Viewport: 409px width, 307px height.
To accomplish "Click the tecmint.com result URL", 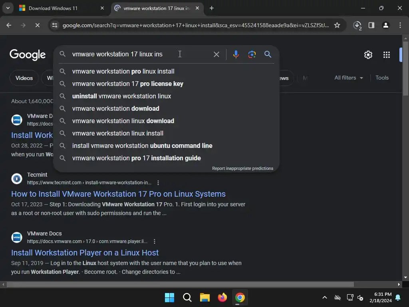I will 89,183.
